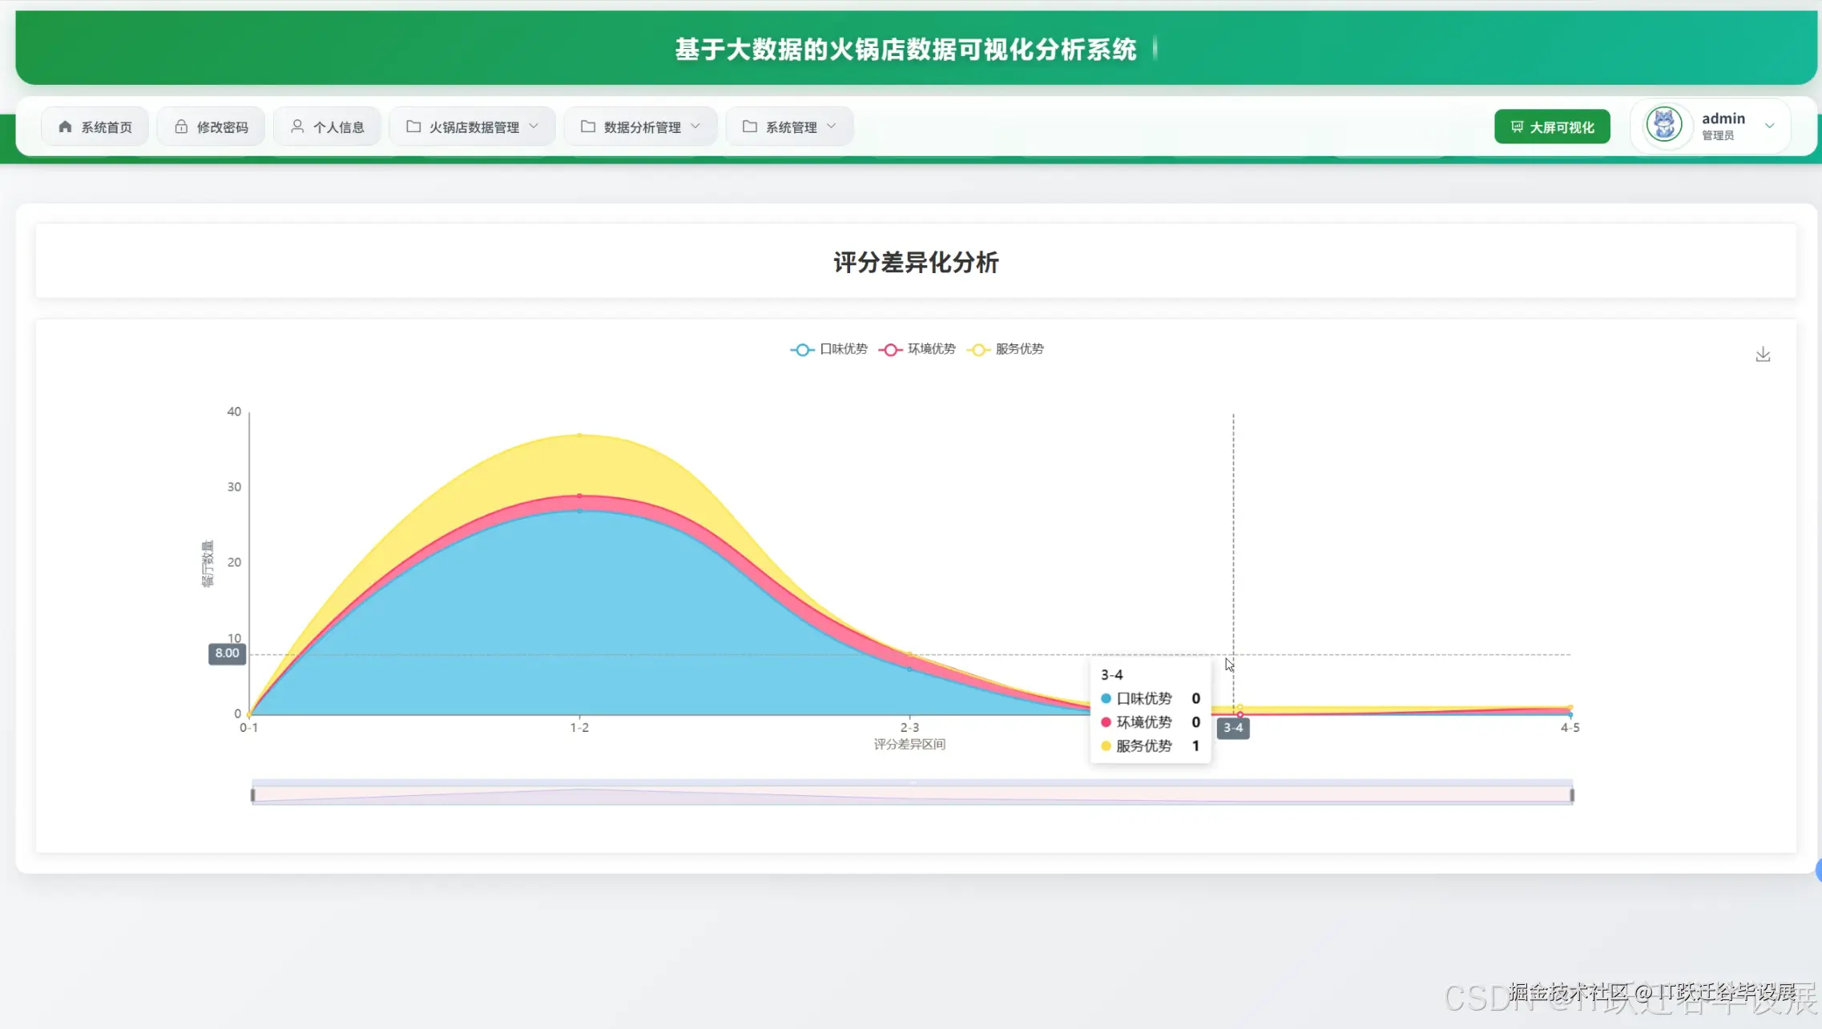Open the 系统管理 menu label
The height and width of the screenshot is (1029, 1822).
(x=791, y=127)
